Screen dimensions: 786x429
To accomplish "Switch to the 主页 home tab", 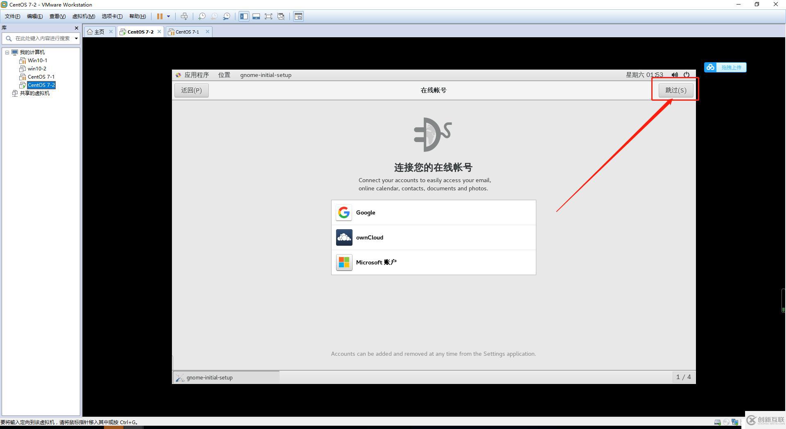I will tap(99, 32).
